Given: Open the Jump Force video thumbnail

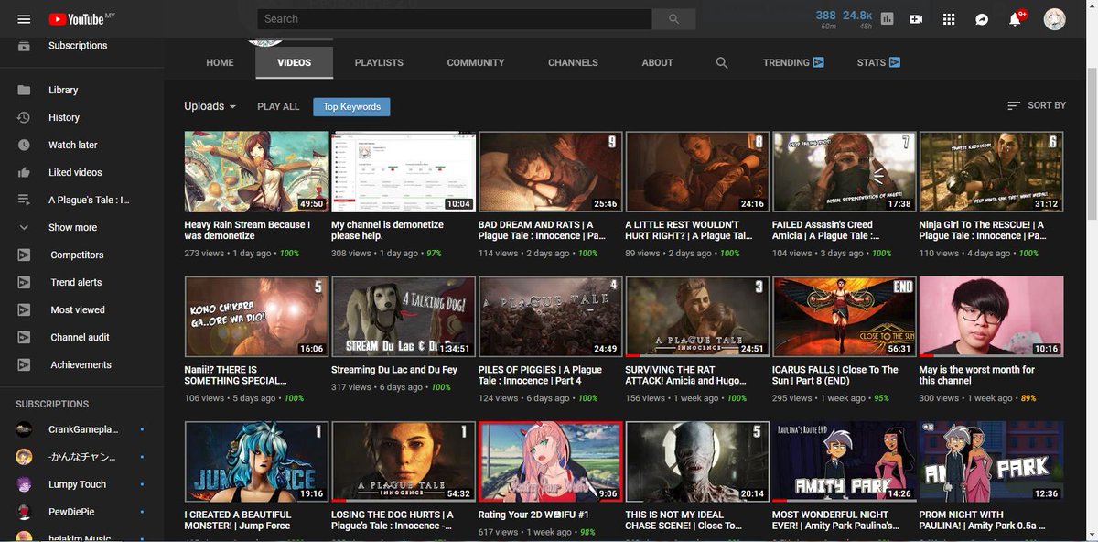Looking at the screenshot, I should click(x=256, y=461).
